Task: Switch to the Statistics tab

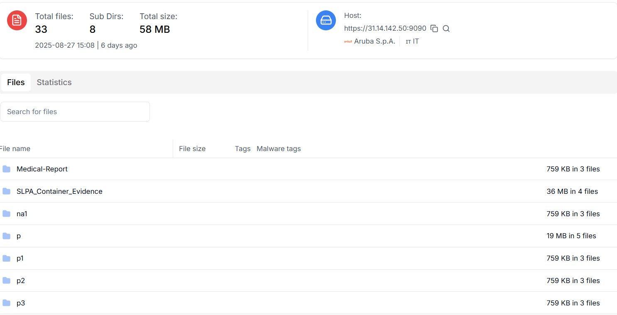Action: tap(54, 82)
